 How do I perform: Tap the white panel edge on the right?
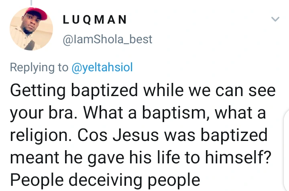[x=286, y=150]
